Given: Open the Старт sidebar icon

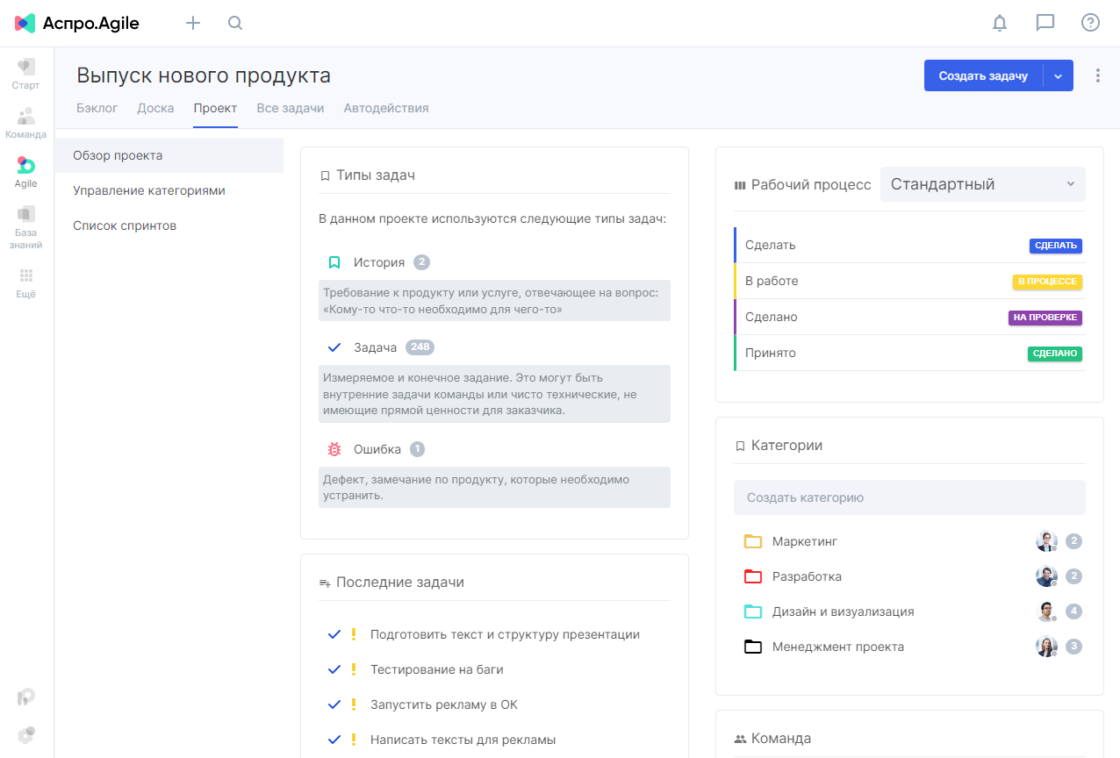Looking at the screenshot, I should tap(25, 75).
